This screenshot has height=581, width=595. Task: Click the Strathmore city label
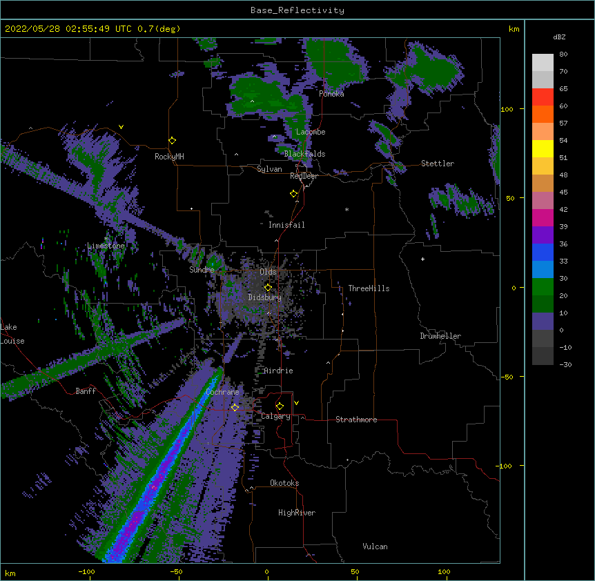tap(356, 420)
